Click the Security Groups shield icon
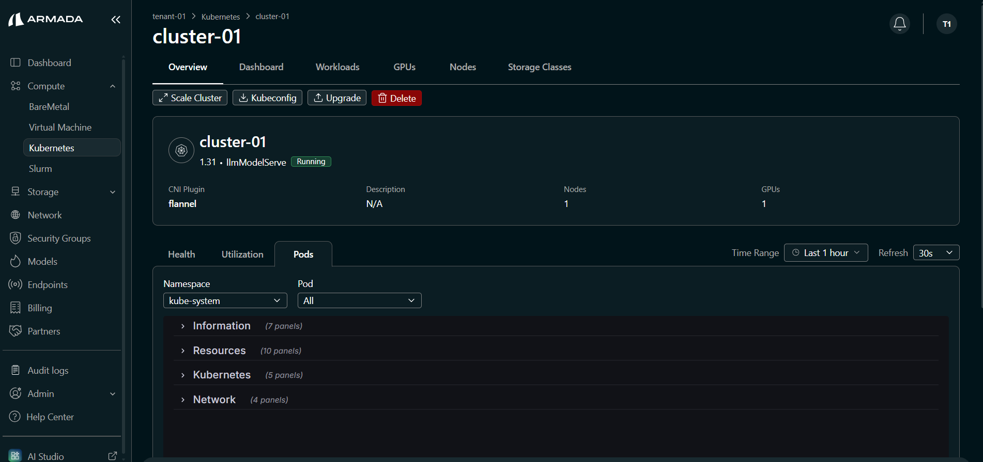The width and height of the screenshot is (983, 462). 16,238
